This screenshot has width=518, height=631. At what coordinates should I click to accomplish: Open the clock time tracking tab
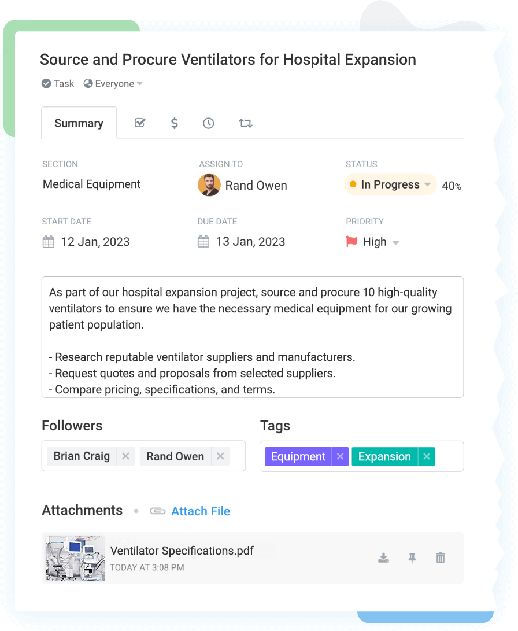tap(209, 123)
